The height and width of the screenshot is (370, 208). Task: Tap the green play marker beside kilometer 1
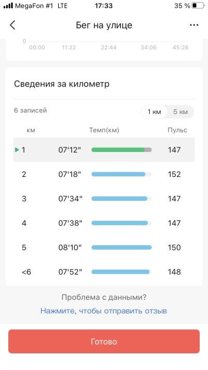tap(17, 149)
